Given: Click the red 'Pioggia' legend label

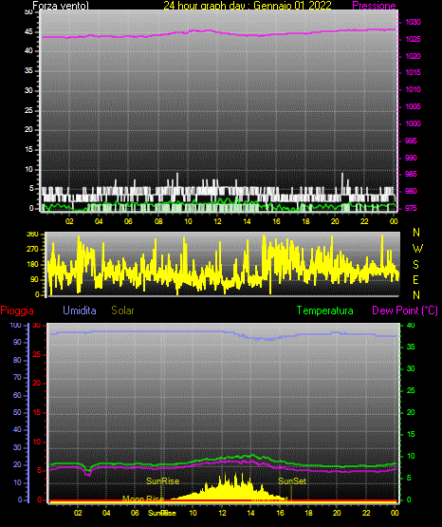Looking at the screenshot, I should (x=17, y=311).
